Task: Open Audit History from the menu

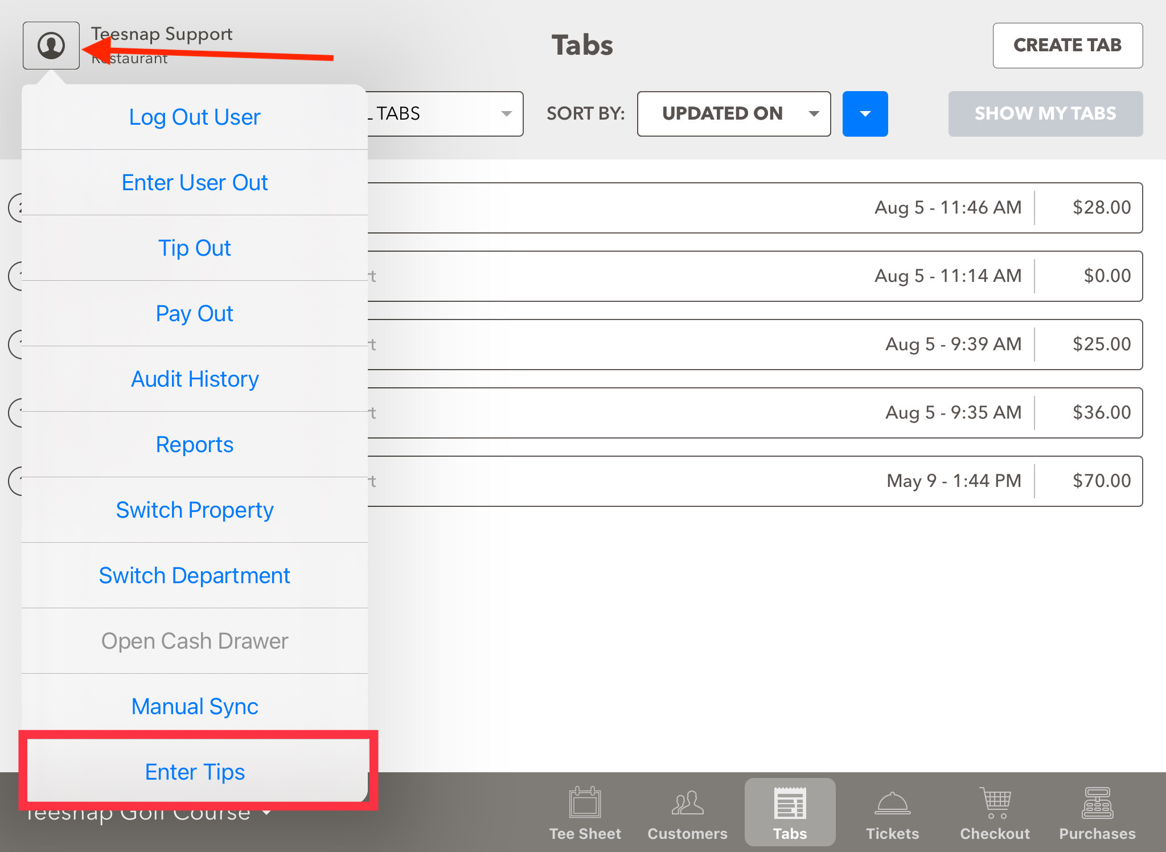Action: pos(195,379)
